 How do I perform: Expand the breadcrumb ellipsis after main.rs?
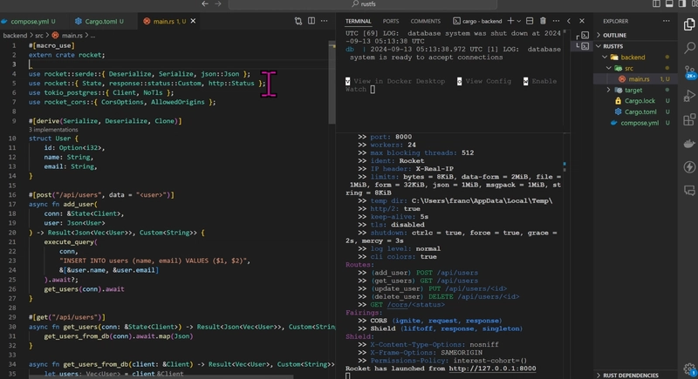[x=92, y=35]
